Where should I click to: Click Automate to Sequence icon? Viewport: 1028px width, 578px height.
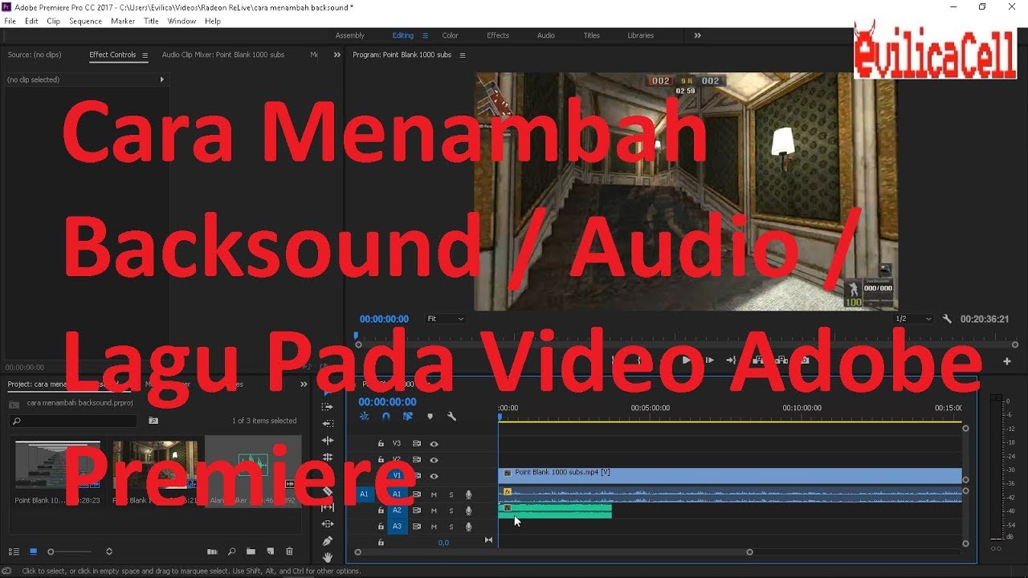click(212, 552)
